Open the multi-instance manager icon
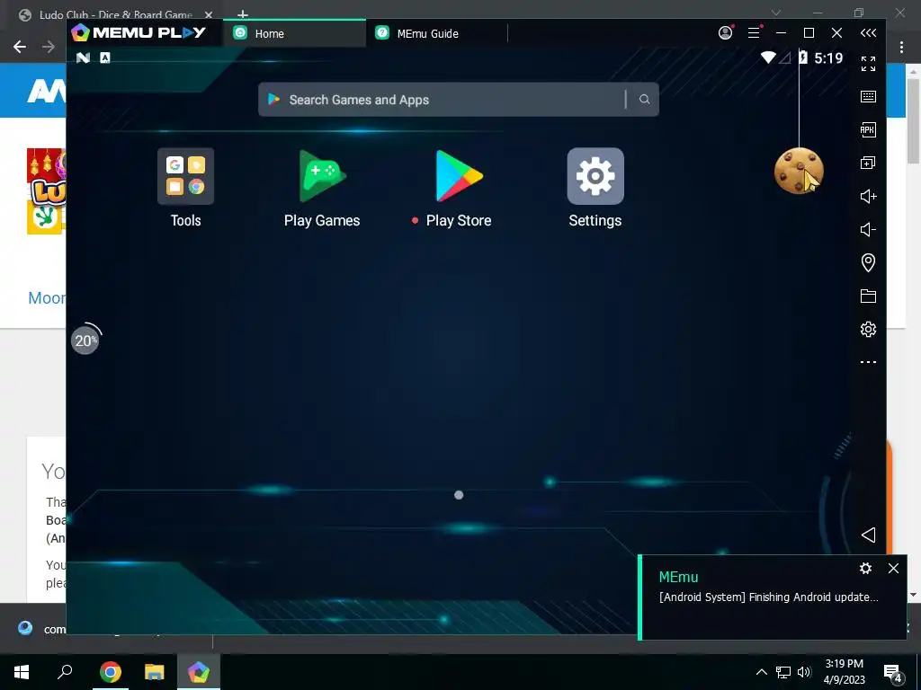 pyautogui.click(x=868, y=164)
